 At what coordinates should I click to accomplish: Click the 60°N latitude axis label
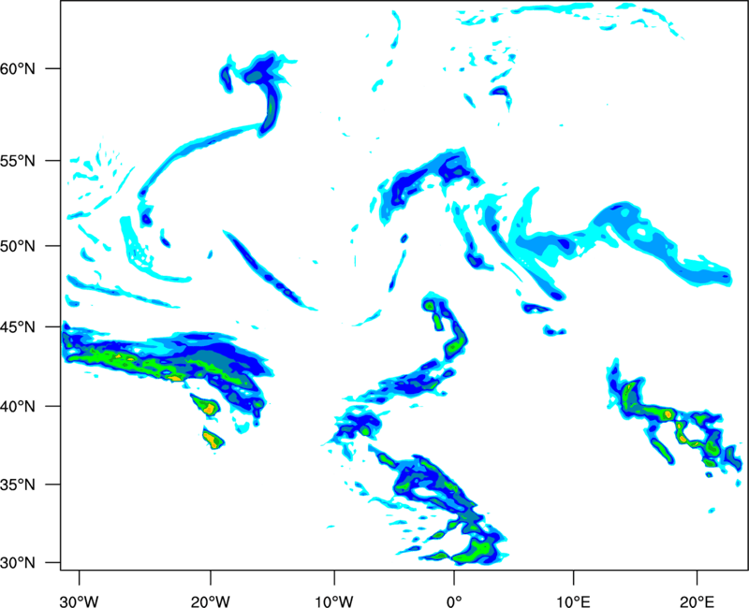pyautogui.click(x=18, y=68)
